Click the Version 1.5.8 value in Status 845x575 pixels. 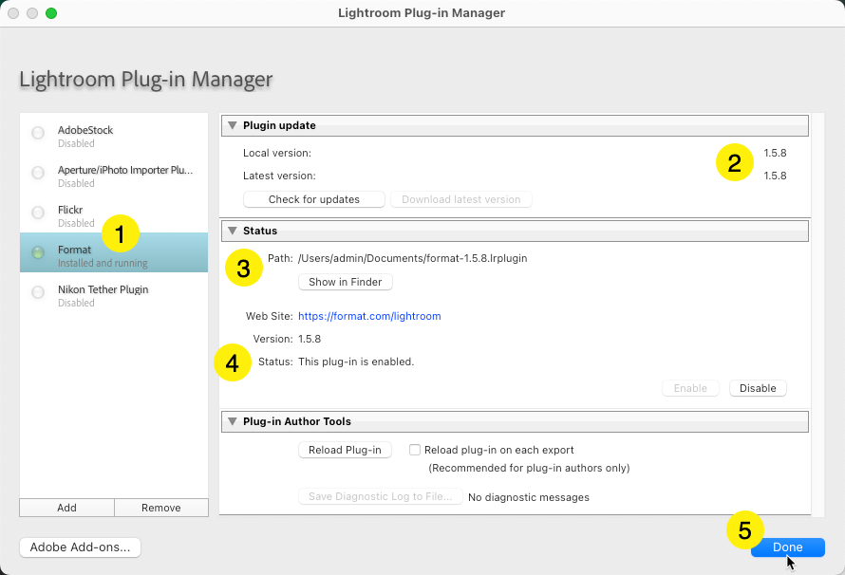pyautogui.click(x=310, y=339)
